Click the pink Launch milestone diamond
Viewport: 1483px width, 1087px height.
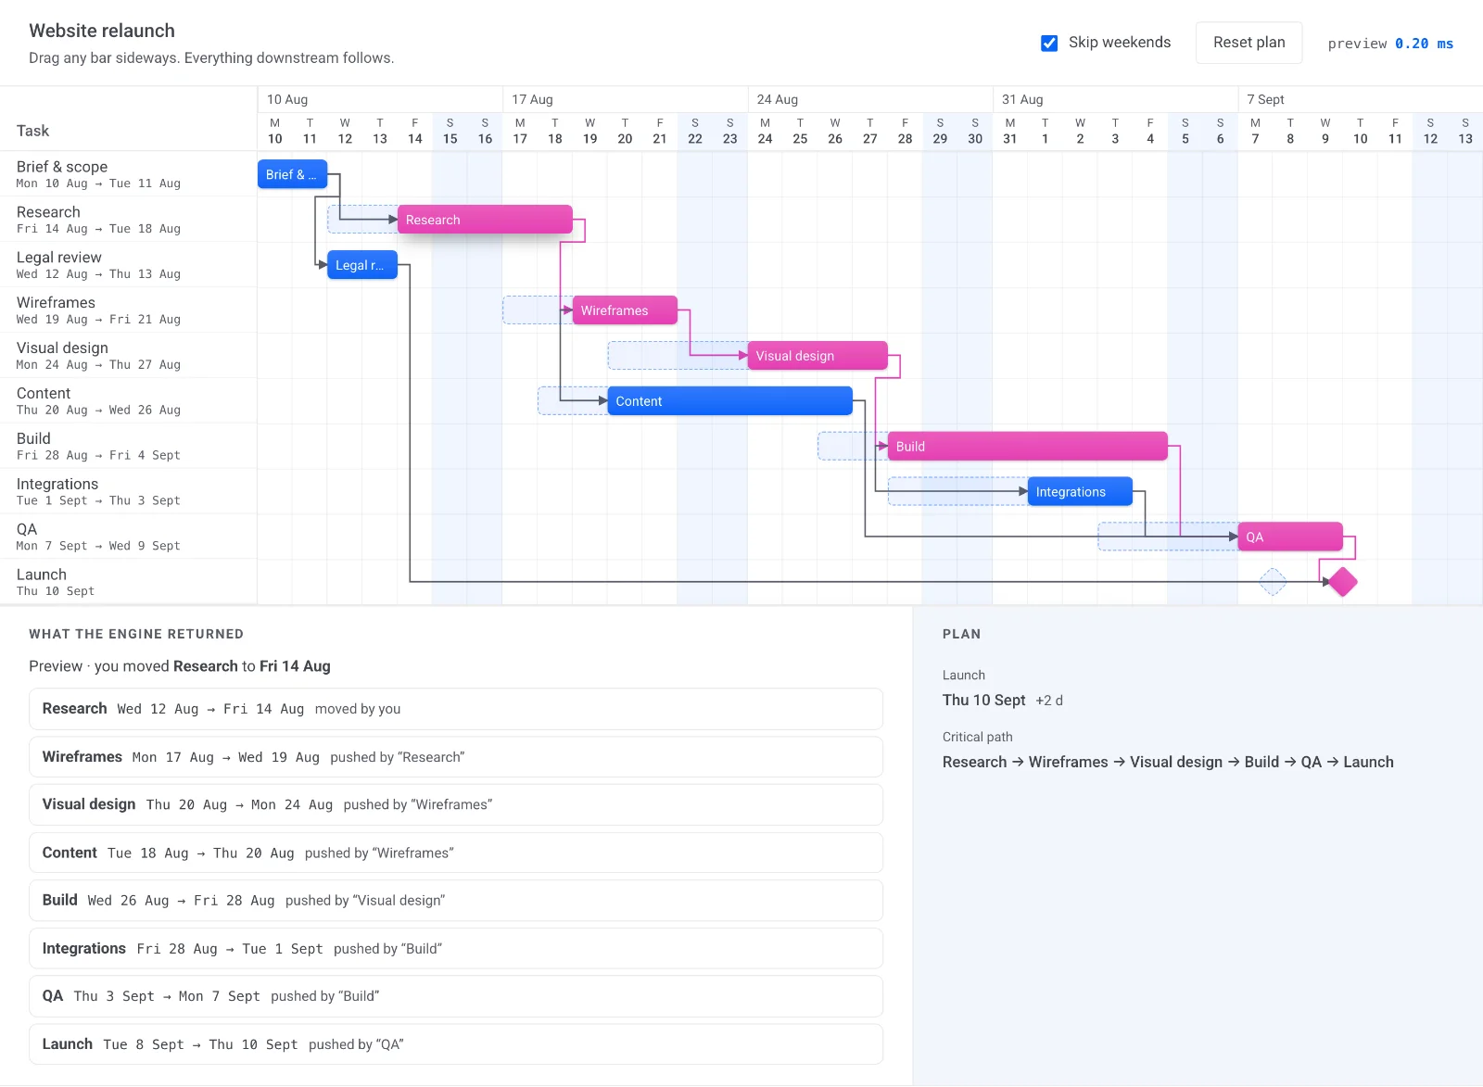(x=1342, y=582)
